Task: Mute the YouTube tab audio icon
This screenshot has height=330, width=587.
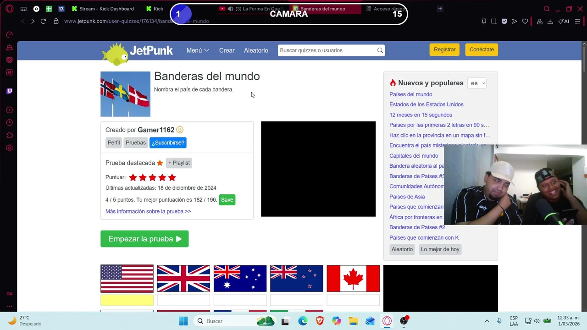Action: point(230,9)
